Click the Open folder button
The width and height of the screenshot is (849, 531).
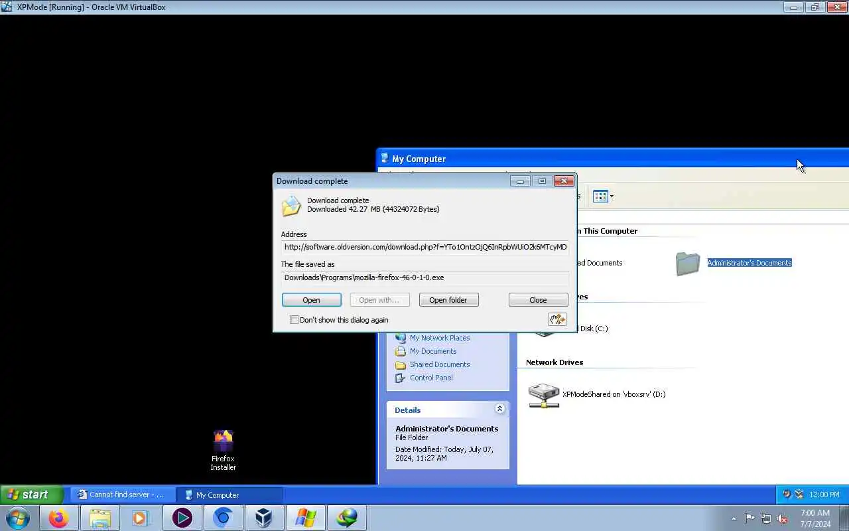click(448, 300)
